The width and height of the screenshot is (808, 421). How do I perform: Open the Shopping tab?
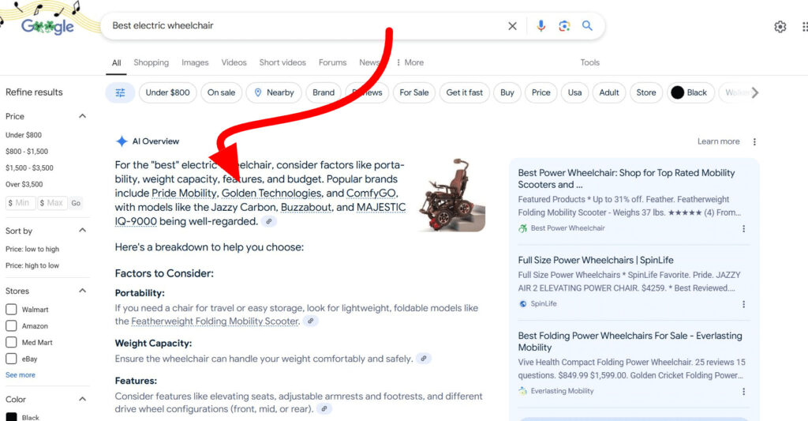coord(151,62)
